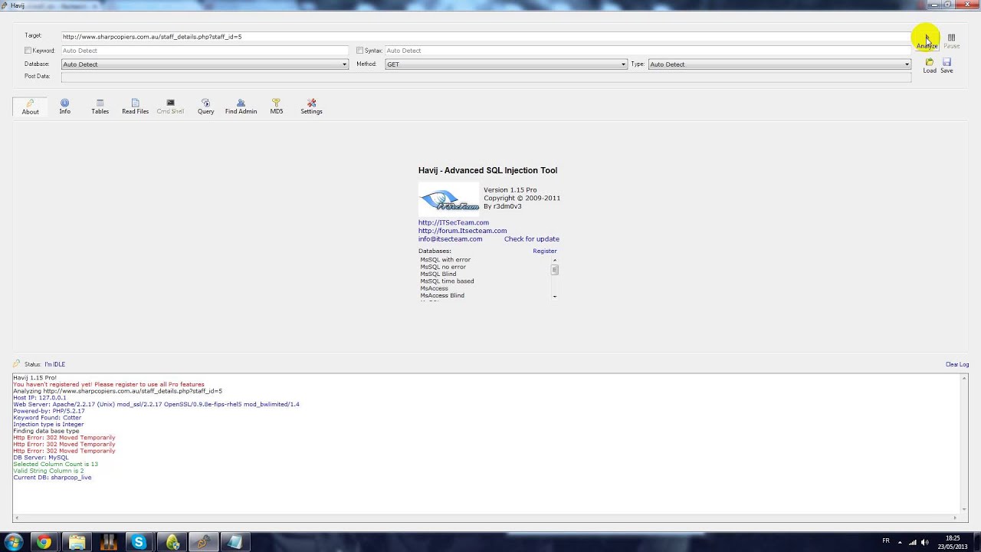
Task: Click the network signal tray icon
Action: [912, 542]
